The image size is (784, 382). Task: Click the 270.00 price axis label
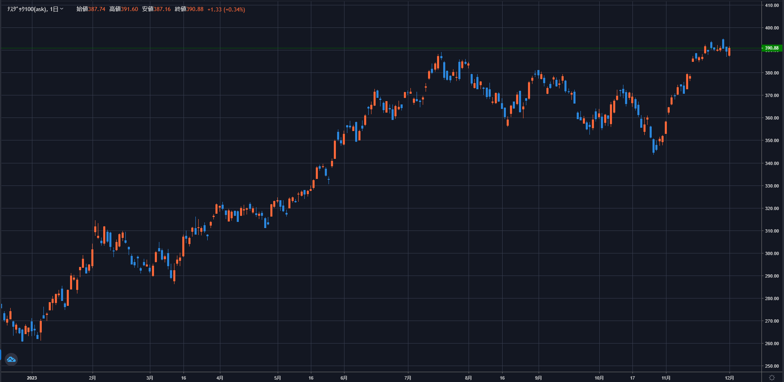[772, 321]
